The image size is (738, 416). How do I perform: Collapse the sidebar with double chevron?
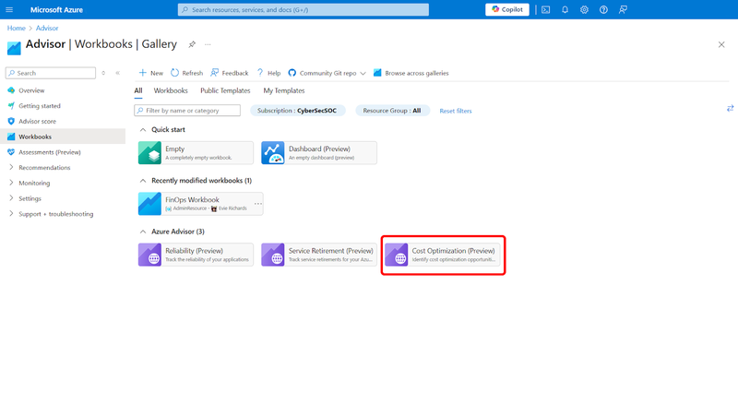point(118,73)
